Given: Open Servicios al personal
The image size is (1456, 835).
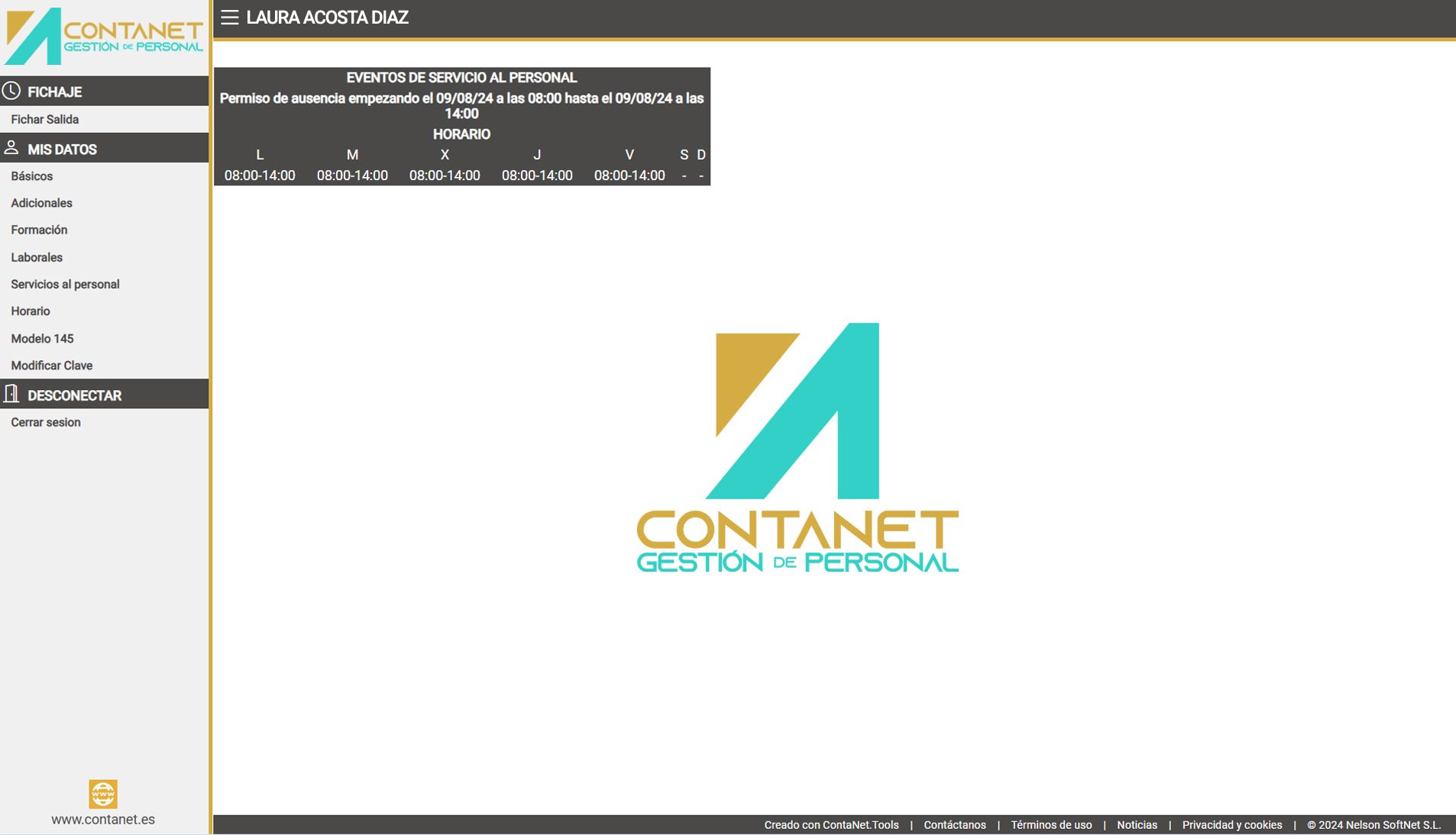Looking at the screenshot, I should coord(65,284).
